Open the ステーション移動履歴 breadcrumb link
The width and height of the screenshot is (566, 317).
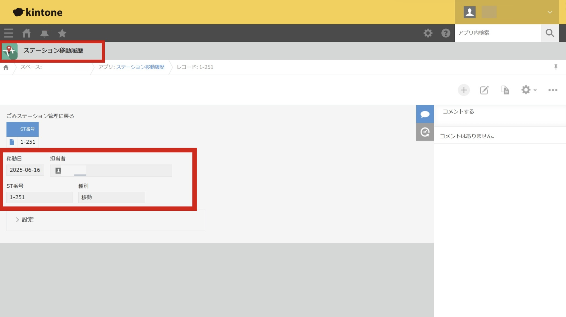tap(140, 67)
